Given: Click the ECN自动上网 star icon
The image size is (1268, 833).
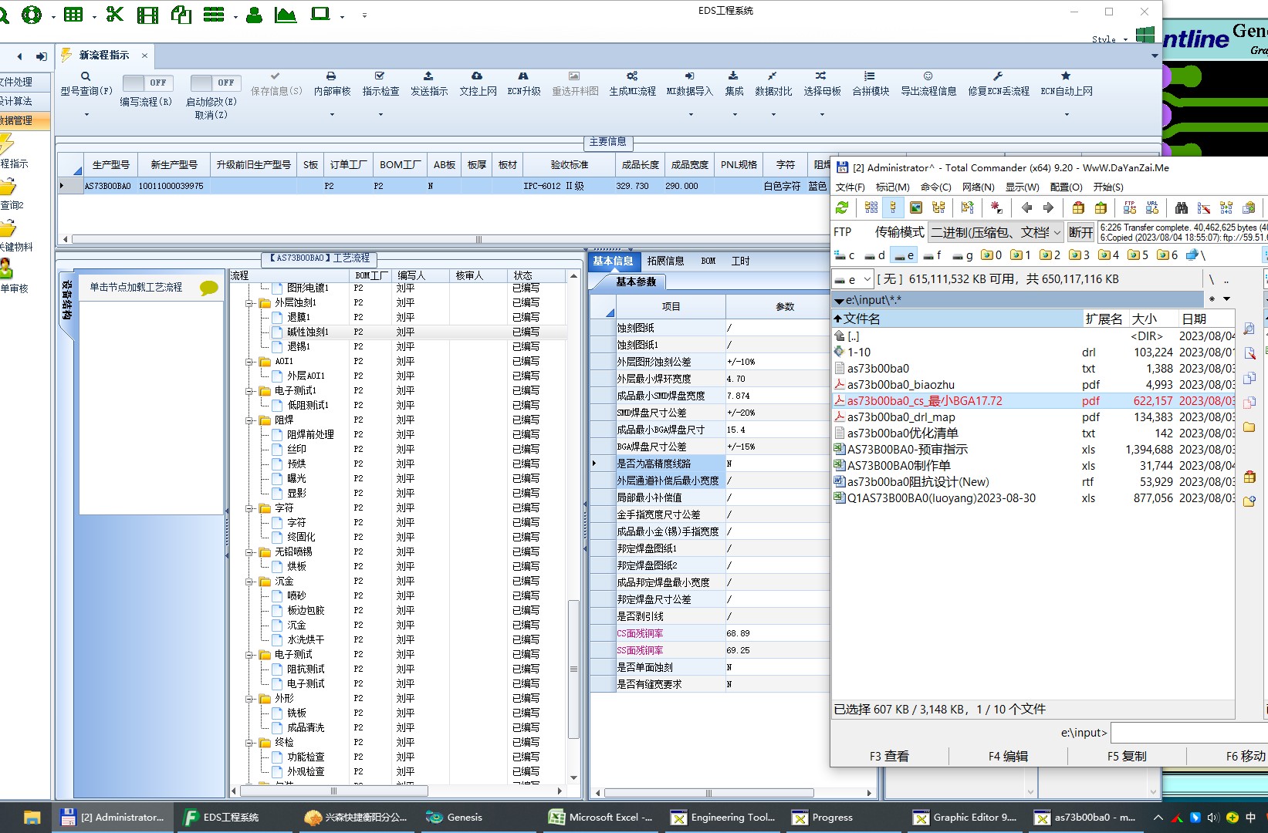Looking at the screenshot, I should point(1066,76).
